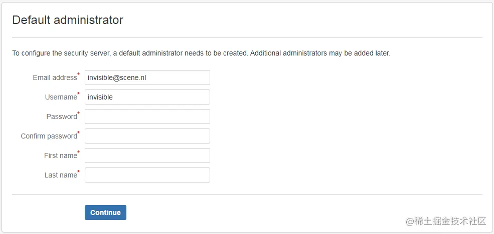Click the Email address input field
This screenshot has height=234, width=494.
[x=147, y=77]
